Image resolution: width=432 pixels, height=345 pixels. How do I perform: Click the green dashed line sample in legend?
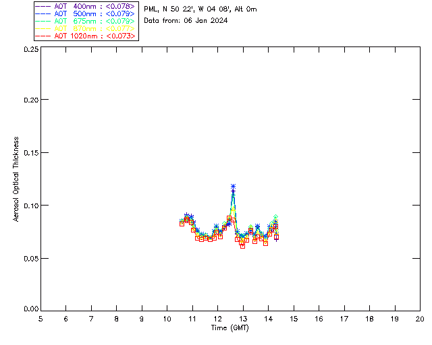(x=43, y=21)
